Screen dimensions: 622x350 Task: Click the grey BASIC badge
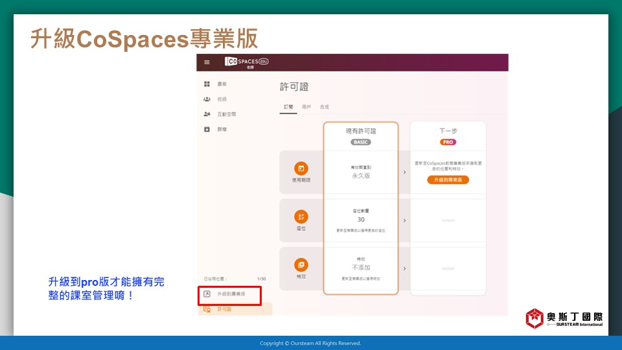pos(361,142)
